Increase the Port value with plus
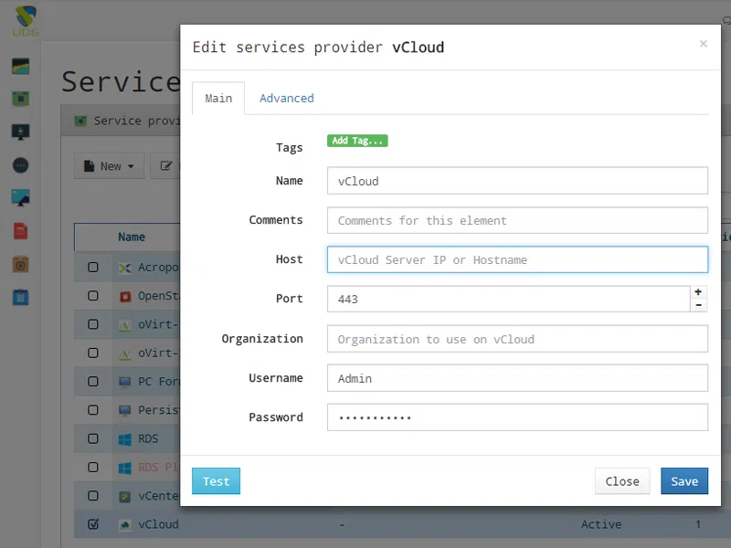Viewport: 731px width, 548px height. tap(698, 292)
